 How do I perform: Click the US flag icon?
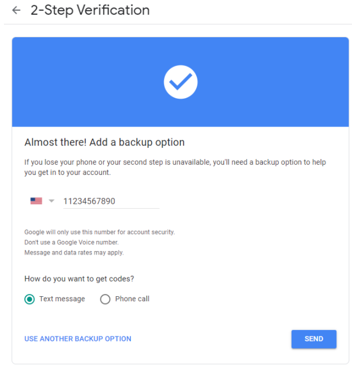(x=36, y=201)
